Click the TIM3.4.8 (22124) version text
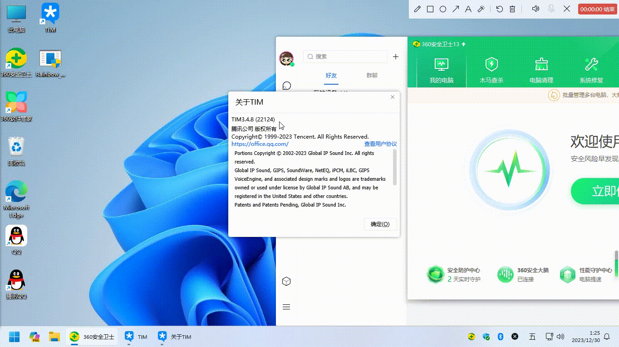Screen dimensions: 619x347 point(253,120)
